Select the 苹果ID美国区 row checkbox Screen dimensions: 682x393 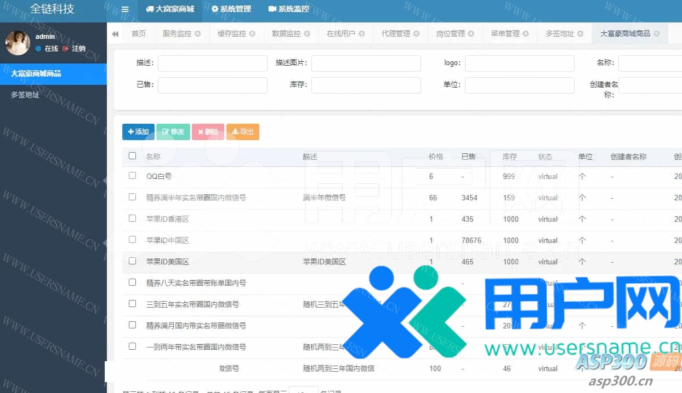point(132,261)
